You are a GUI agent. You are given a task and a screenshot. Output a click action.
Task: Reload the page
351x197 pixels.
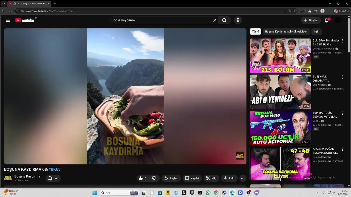pos(10,11)
